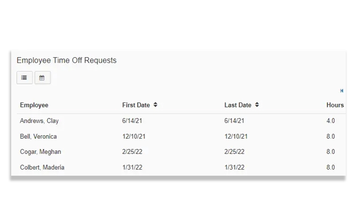Open Bell, Veronica time off request

[38, 136]
